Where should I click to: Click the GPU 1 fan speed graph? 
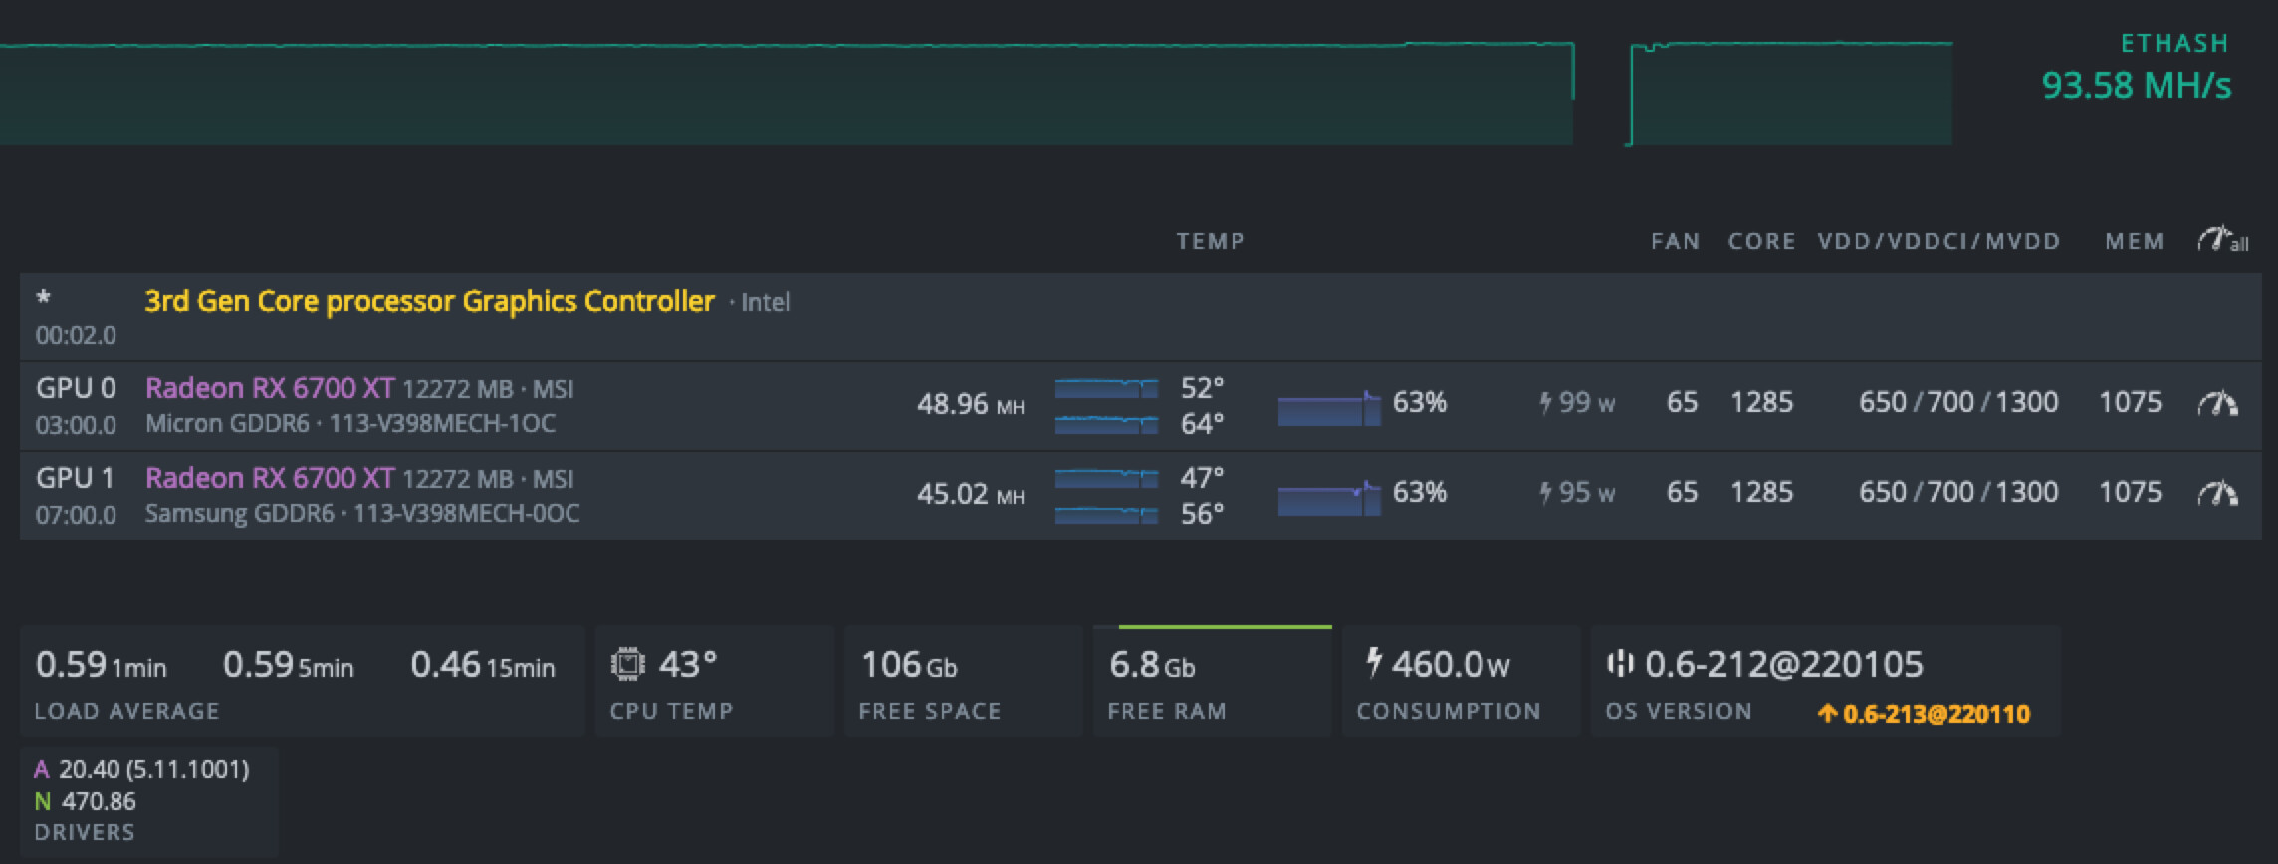pyautogui.click(x=1329, y=498)
